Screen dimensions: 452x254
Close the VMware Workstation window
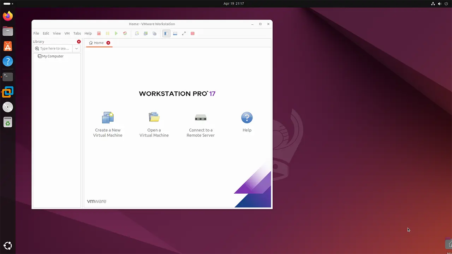[x=268, y=24]
